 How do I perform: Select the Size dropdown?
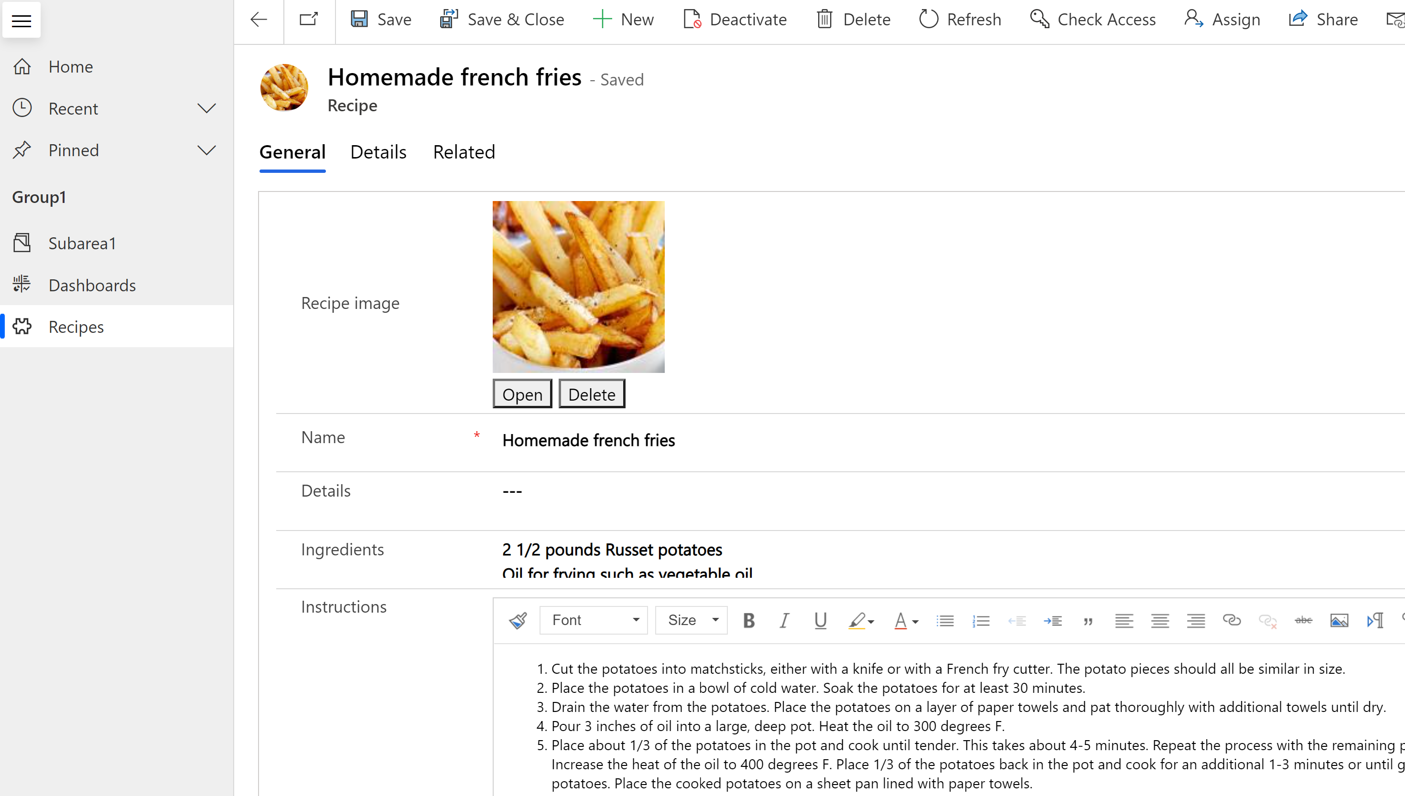691,620
